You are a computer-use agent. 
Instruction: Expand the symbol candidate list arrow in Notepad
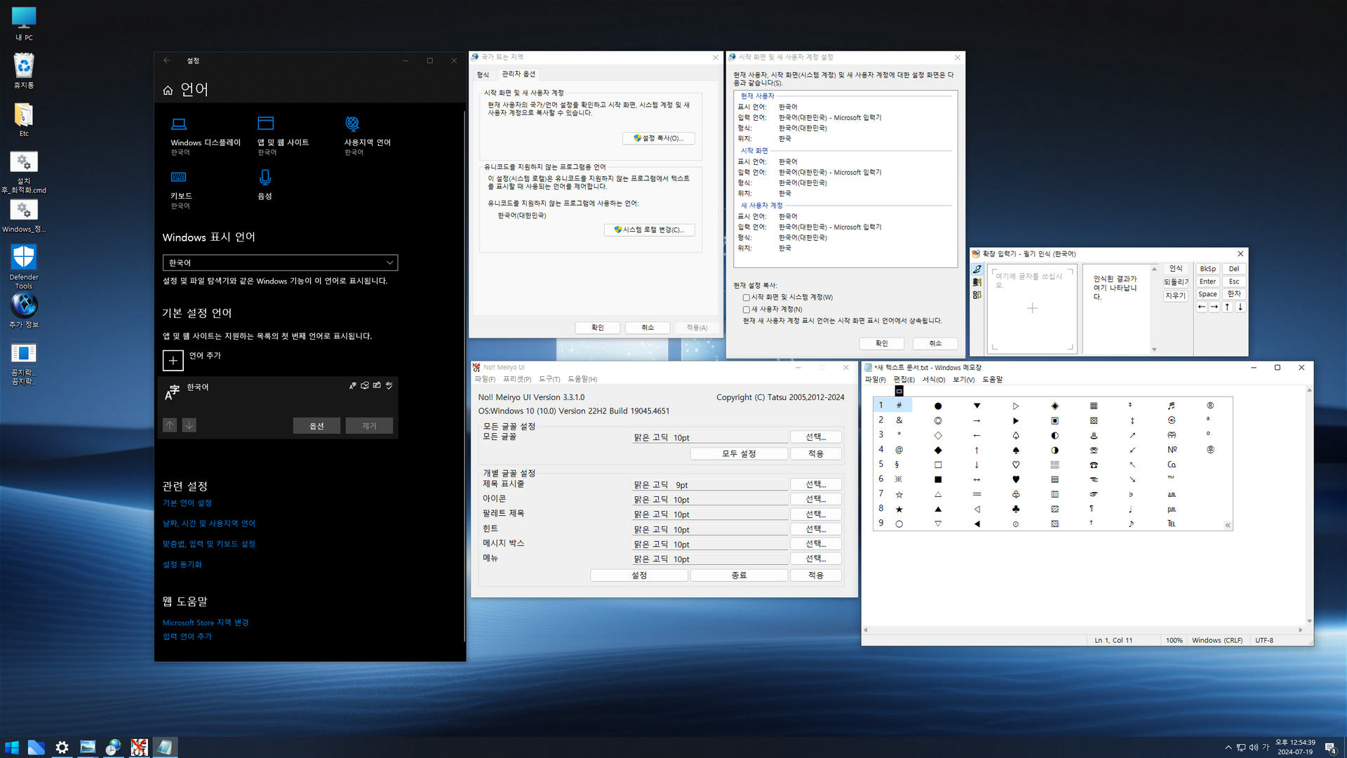point(1228,525)
